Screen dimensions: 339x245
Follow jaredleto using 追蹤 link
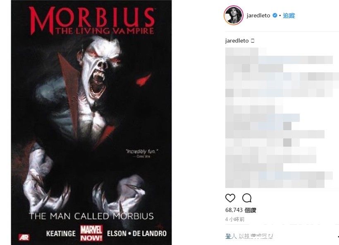pyautogui.click(x=289, y=16)
